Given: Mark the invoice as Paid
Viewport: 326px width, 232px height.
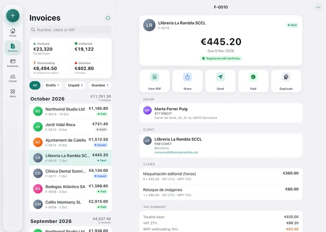Looking at the screenshot, I should (x=253, y=81).
